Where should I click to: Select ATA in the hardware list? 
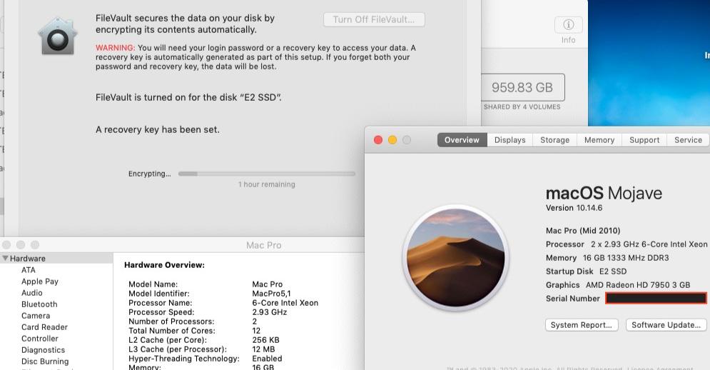pyautogui.click(x=28, y=270)
